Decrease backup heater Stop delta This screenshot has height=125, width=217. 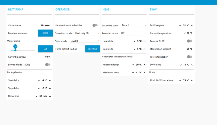coord(39,88)
